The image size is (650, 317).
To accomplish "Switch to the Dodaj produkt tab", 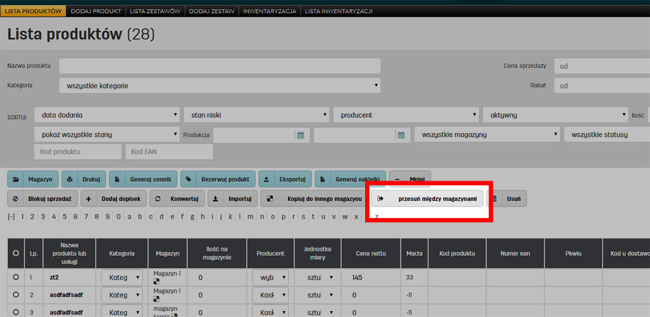I will 96,11.
